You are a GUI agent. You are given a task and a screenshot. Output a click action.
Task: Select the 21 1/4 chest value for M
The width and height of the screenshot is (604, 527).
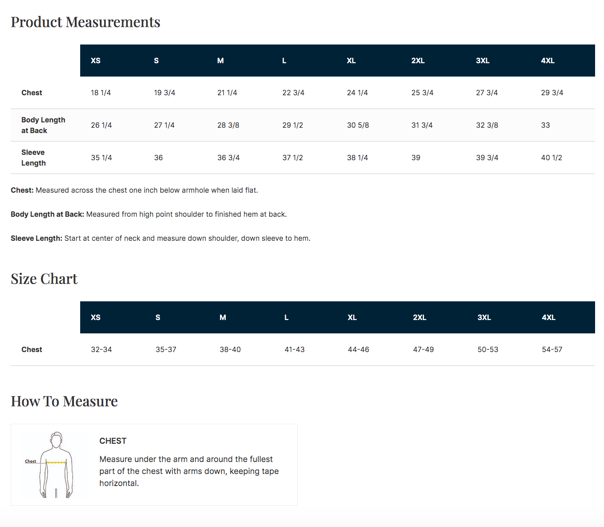point(227,93)
